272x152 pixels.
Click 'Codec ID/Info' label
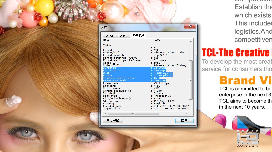pos(113,65)
